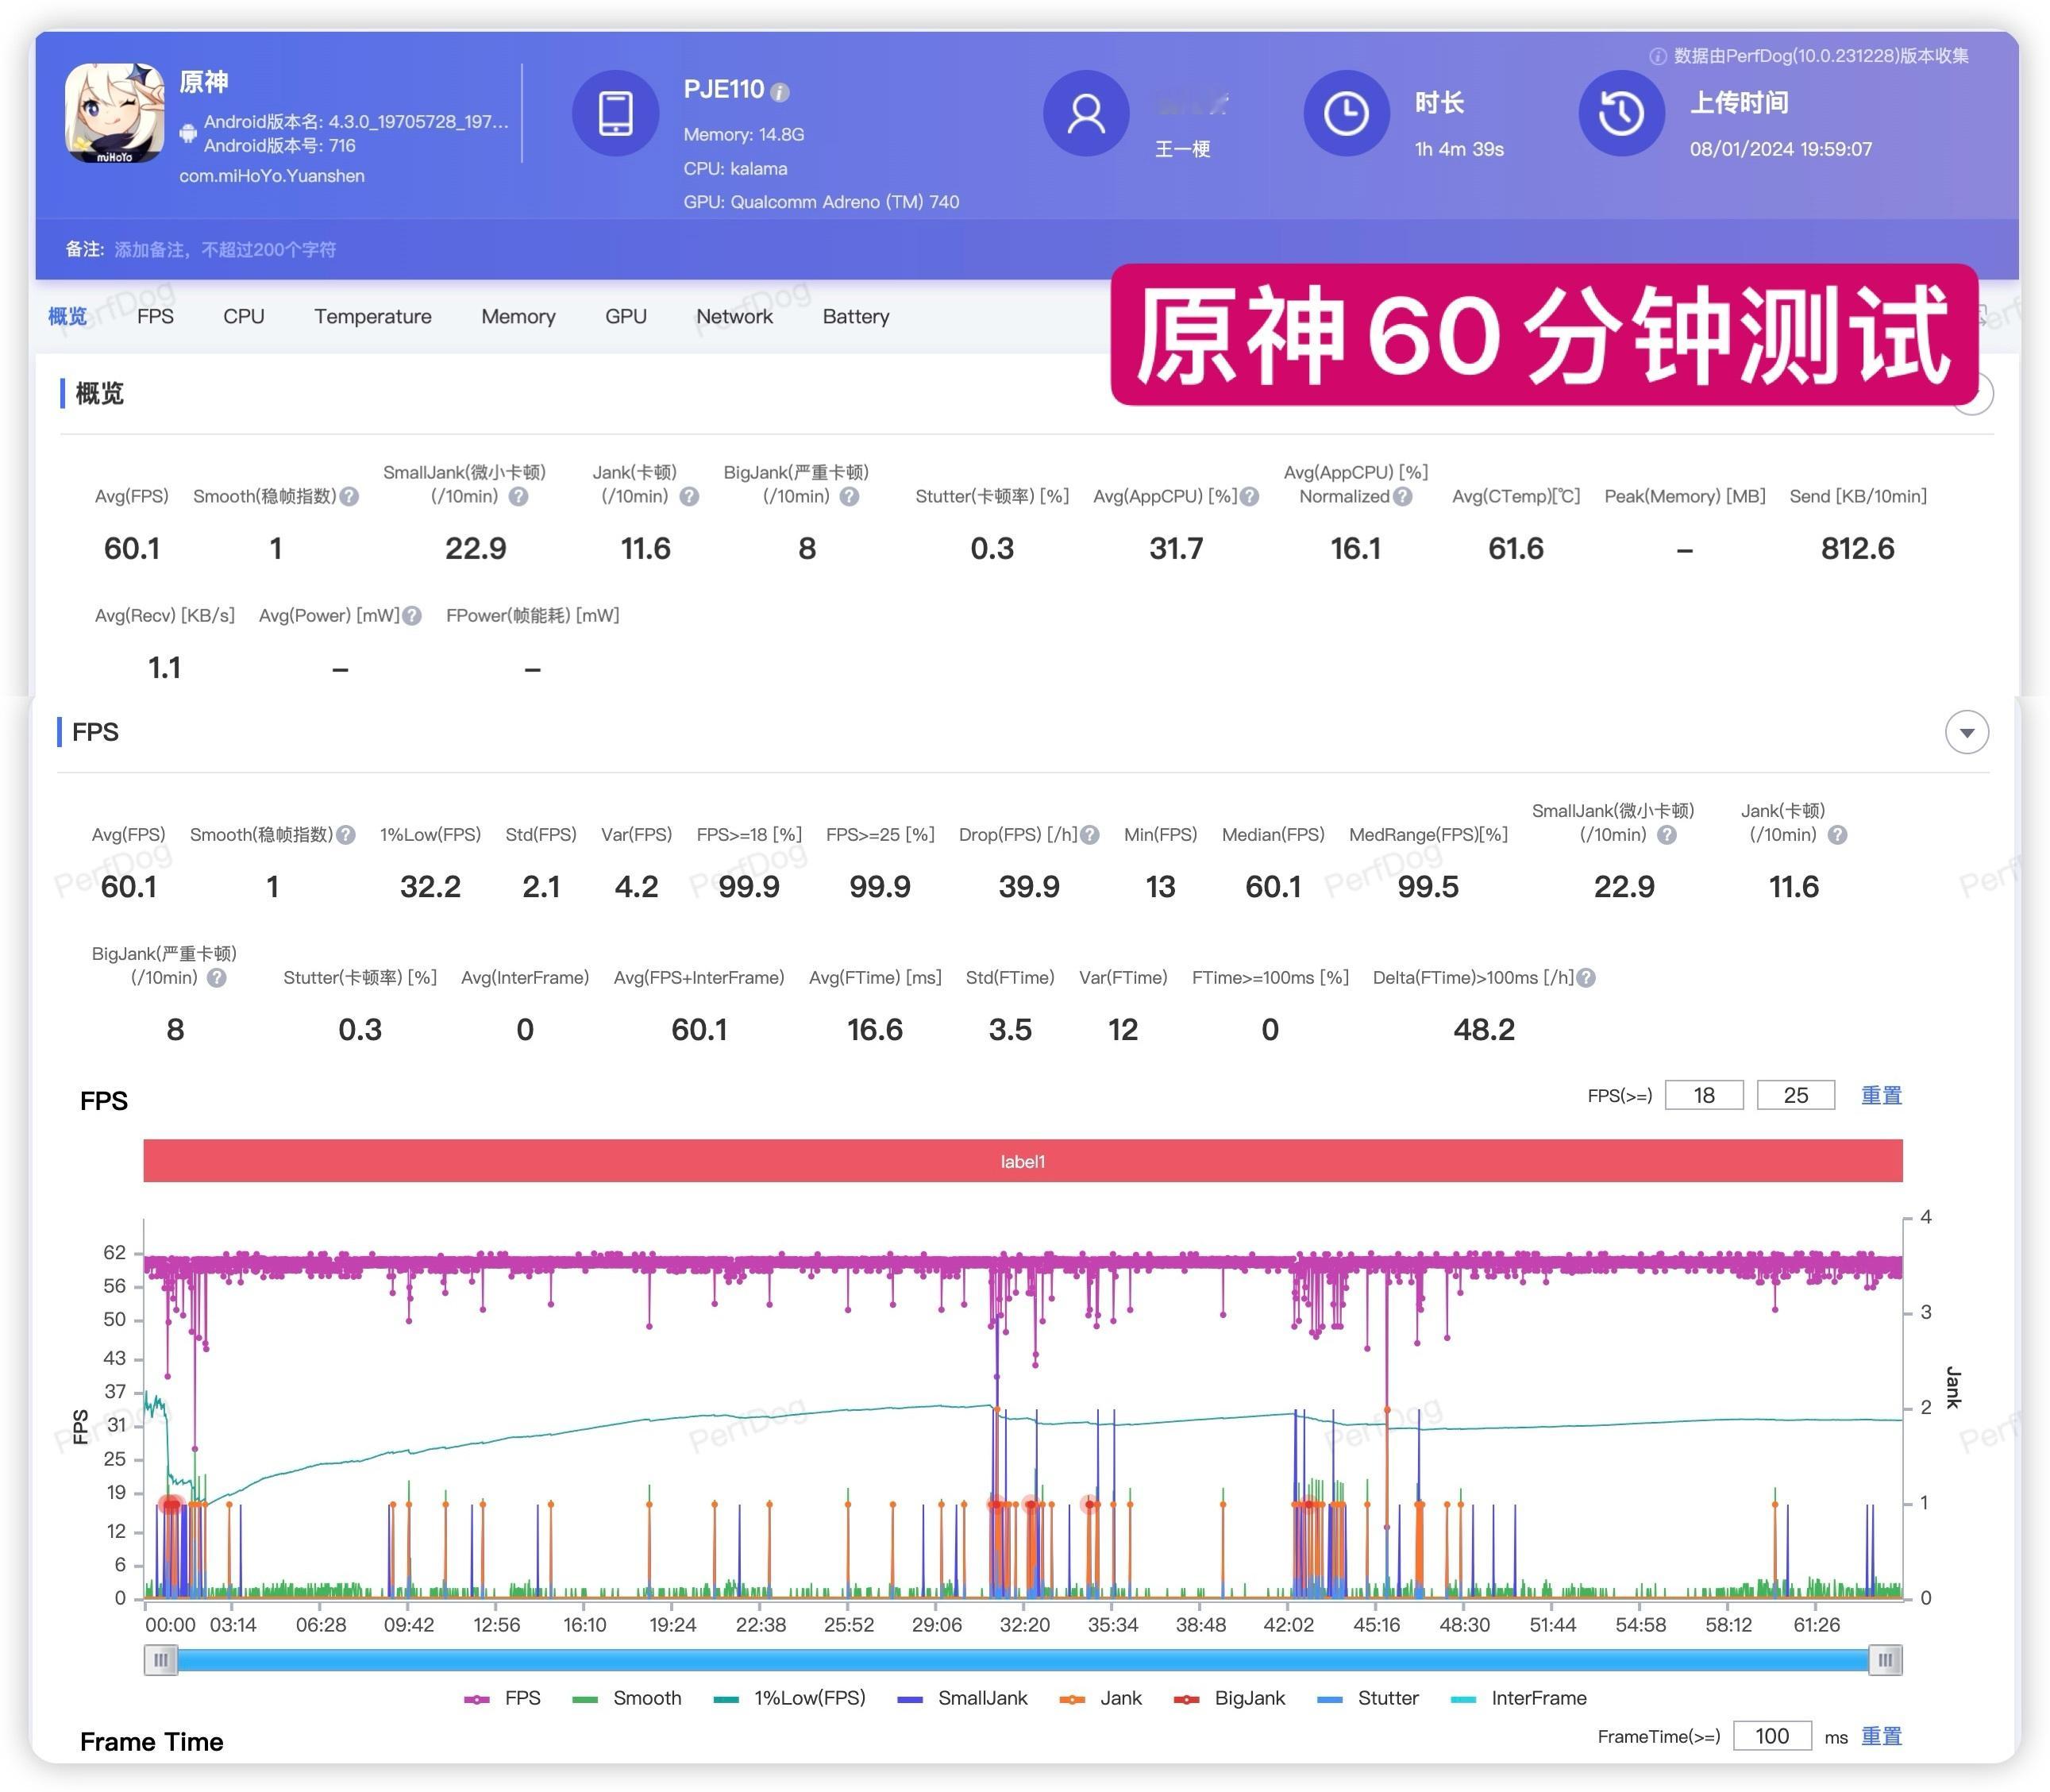Screen dimensions: 2050x1792
Task: Click FrameTime threshold field showing 100
Action: coord(1772,1736)
